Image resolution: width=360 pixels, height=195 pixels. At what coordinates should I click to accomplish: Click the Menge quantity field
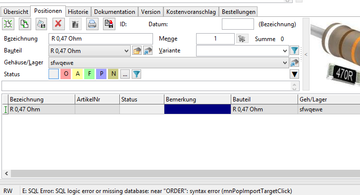click(215, 39)
